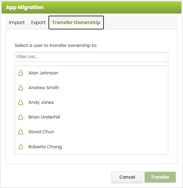
Task: Click the user icon beside Alan Johnson
Action: click(x=21, y=73)
